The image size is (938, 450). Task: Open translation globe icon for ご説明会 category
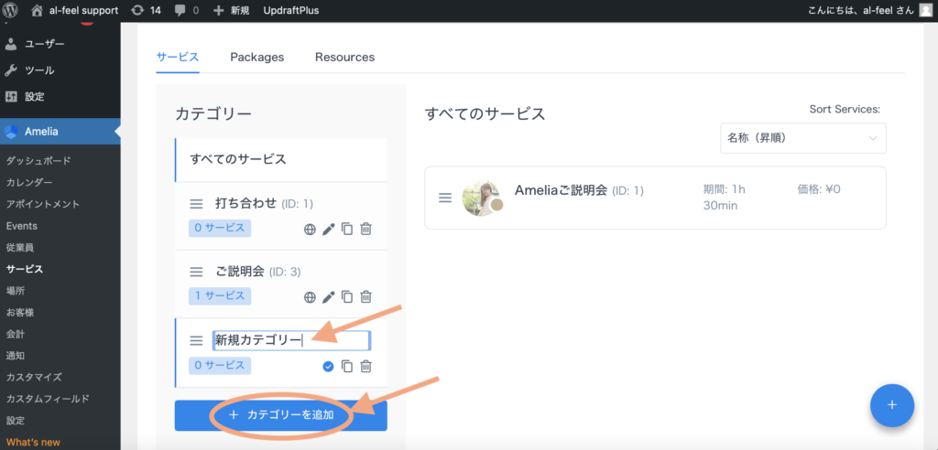click(310, 296)
